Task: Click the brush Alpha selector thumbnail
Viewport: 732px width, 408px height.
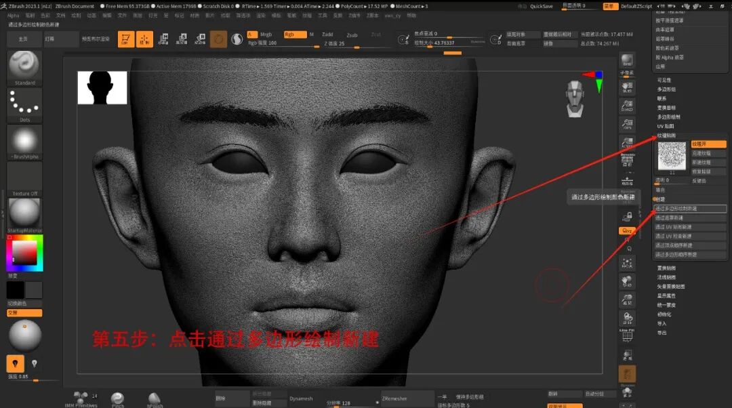Action: pyautogui.click(x=24, y=141)
